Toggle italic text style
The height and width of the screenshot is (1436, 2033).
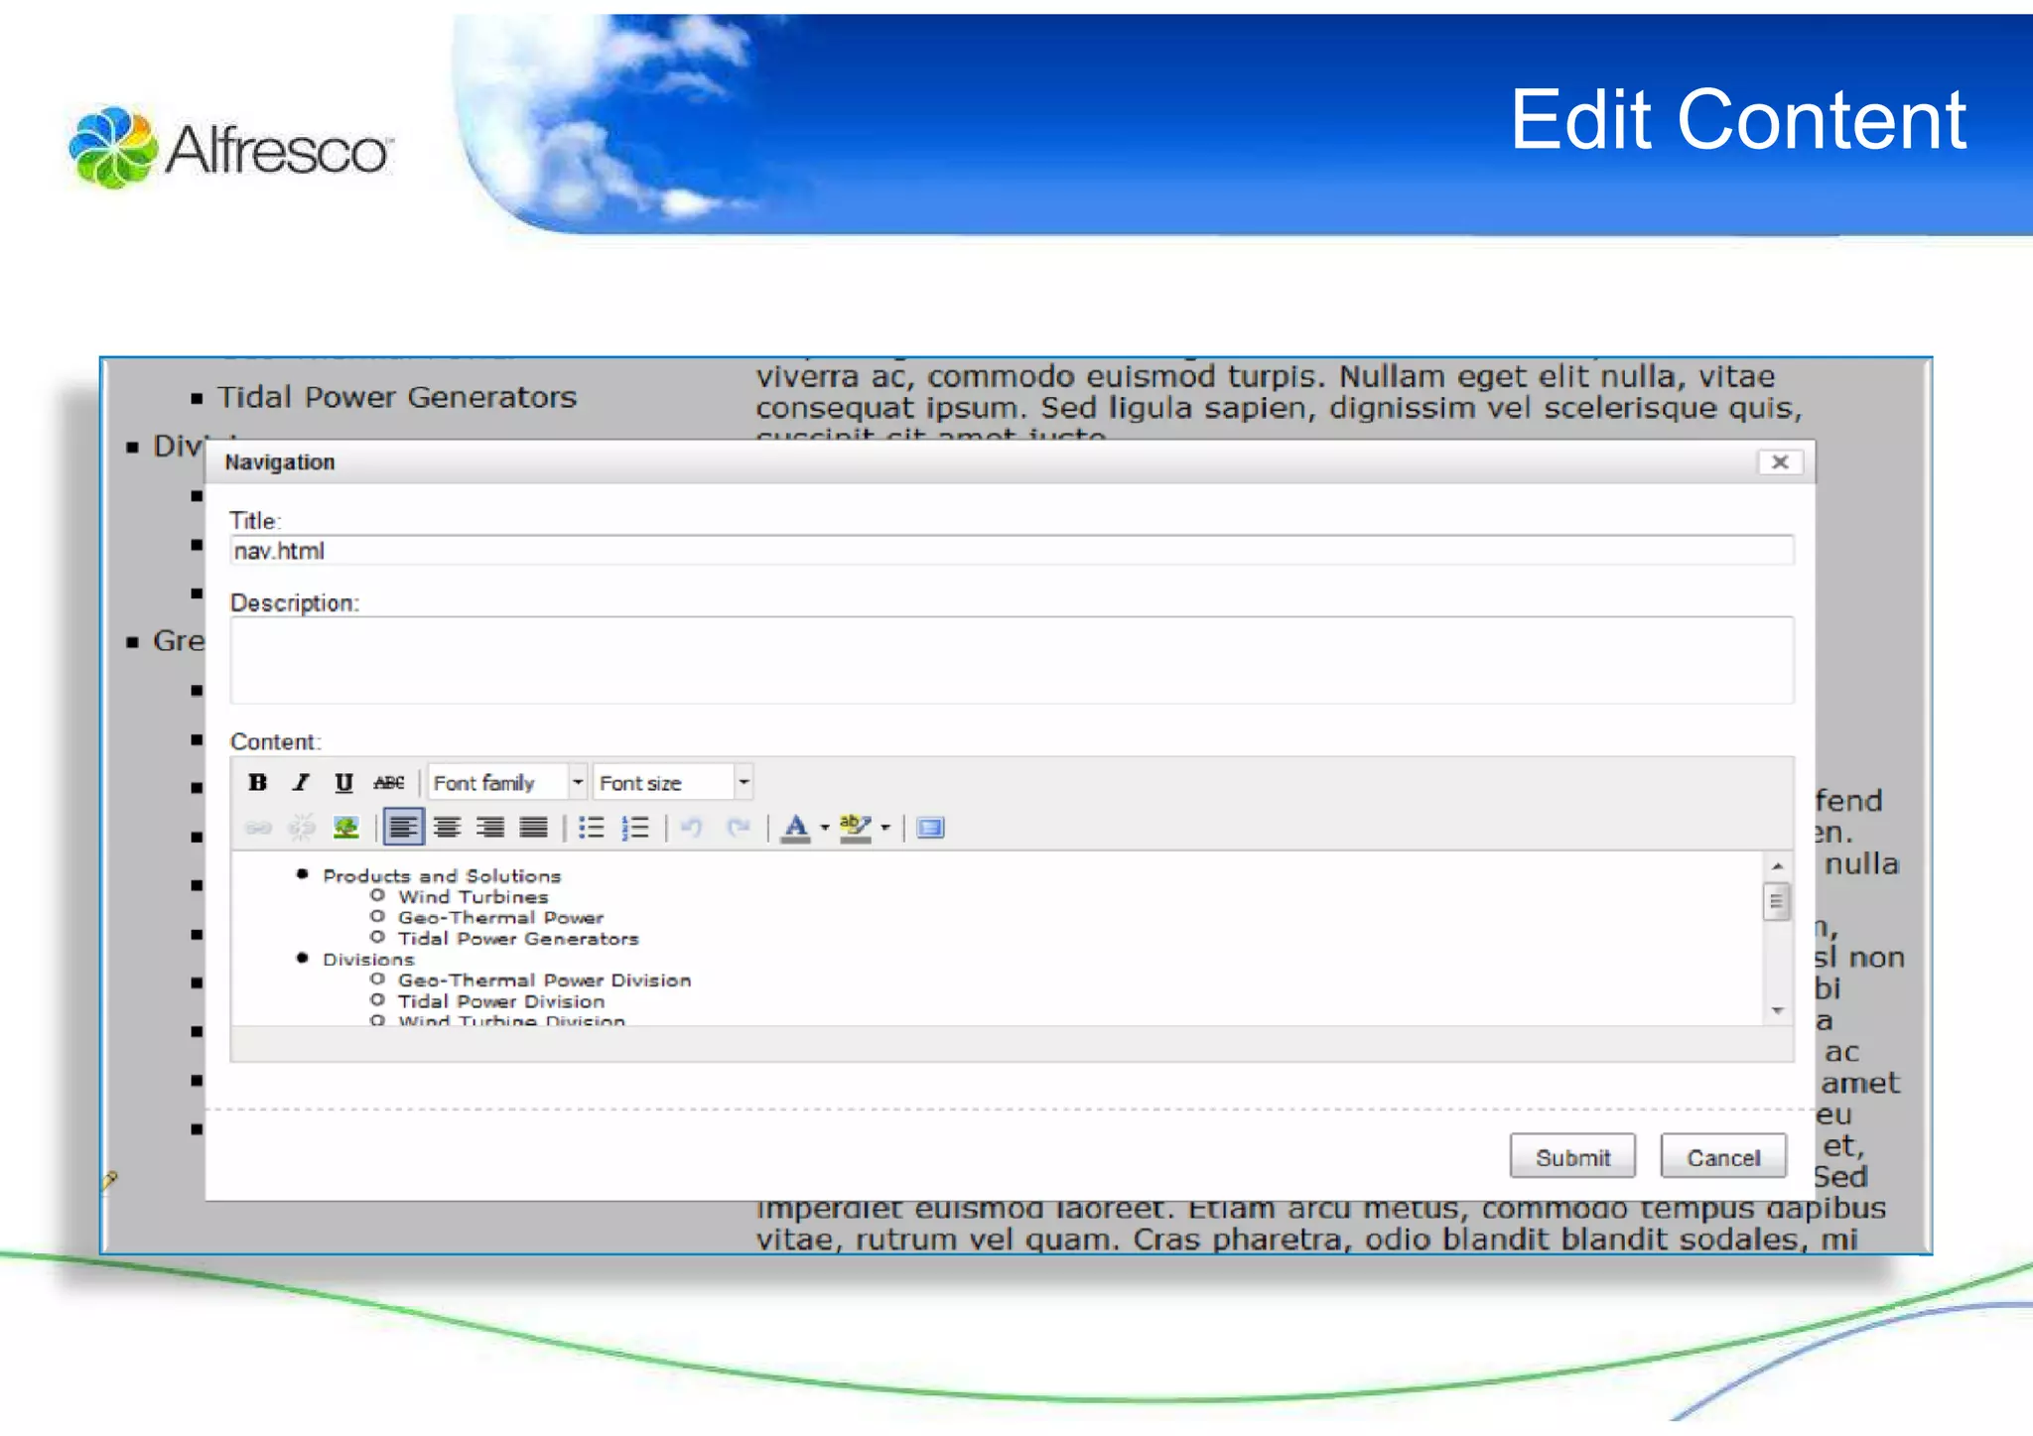pos(301,783)
